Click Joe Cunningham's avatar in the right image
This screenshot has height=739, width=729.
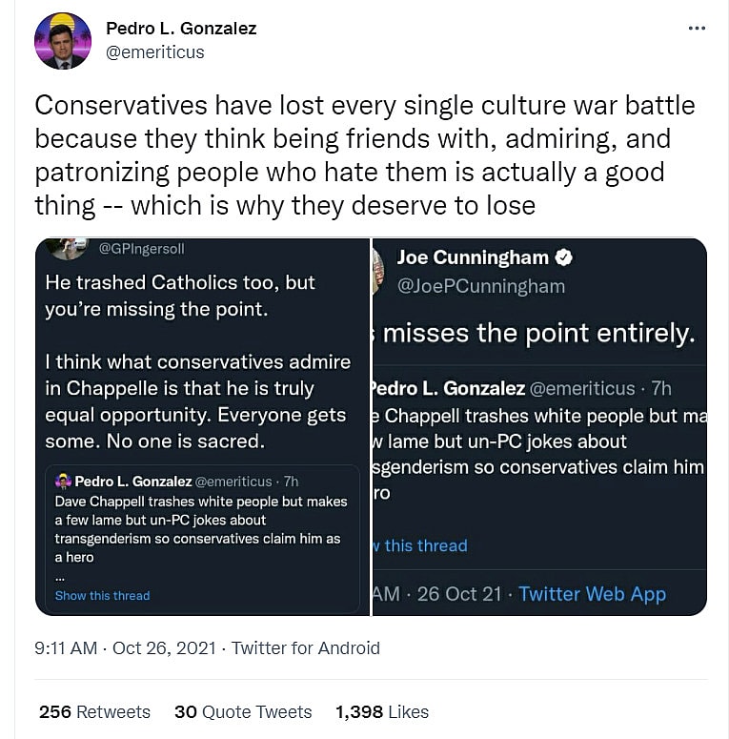pyautogui.click(x=378, y=269)
